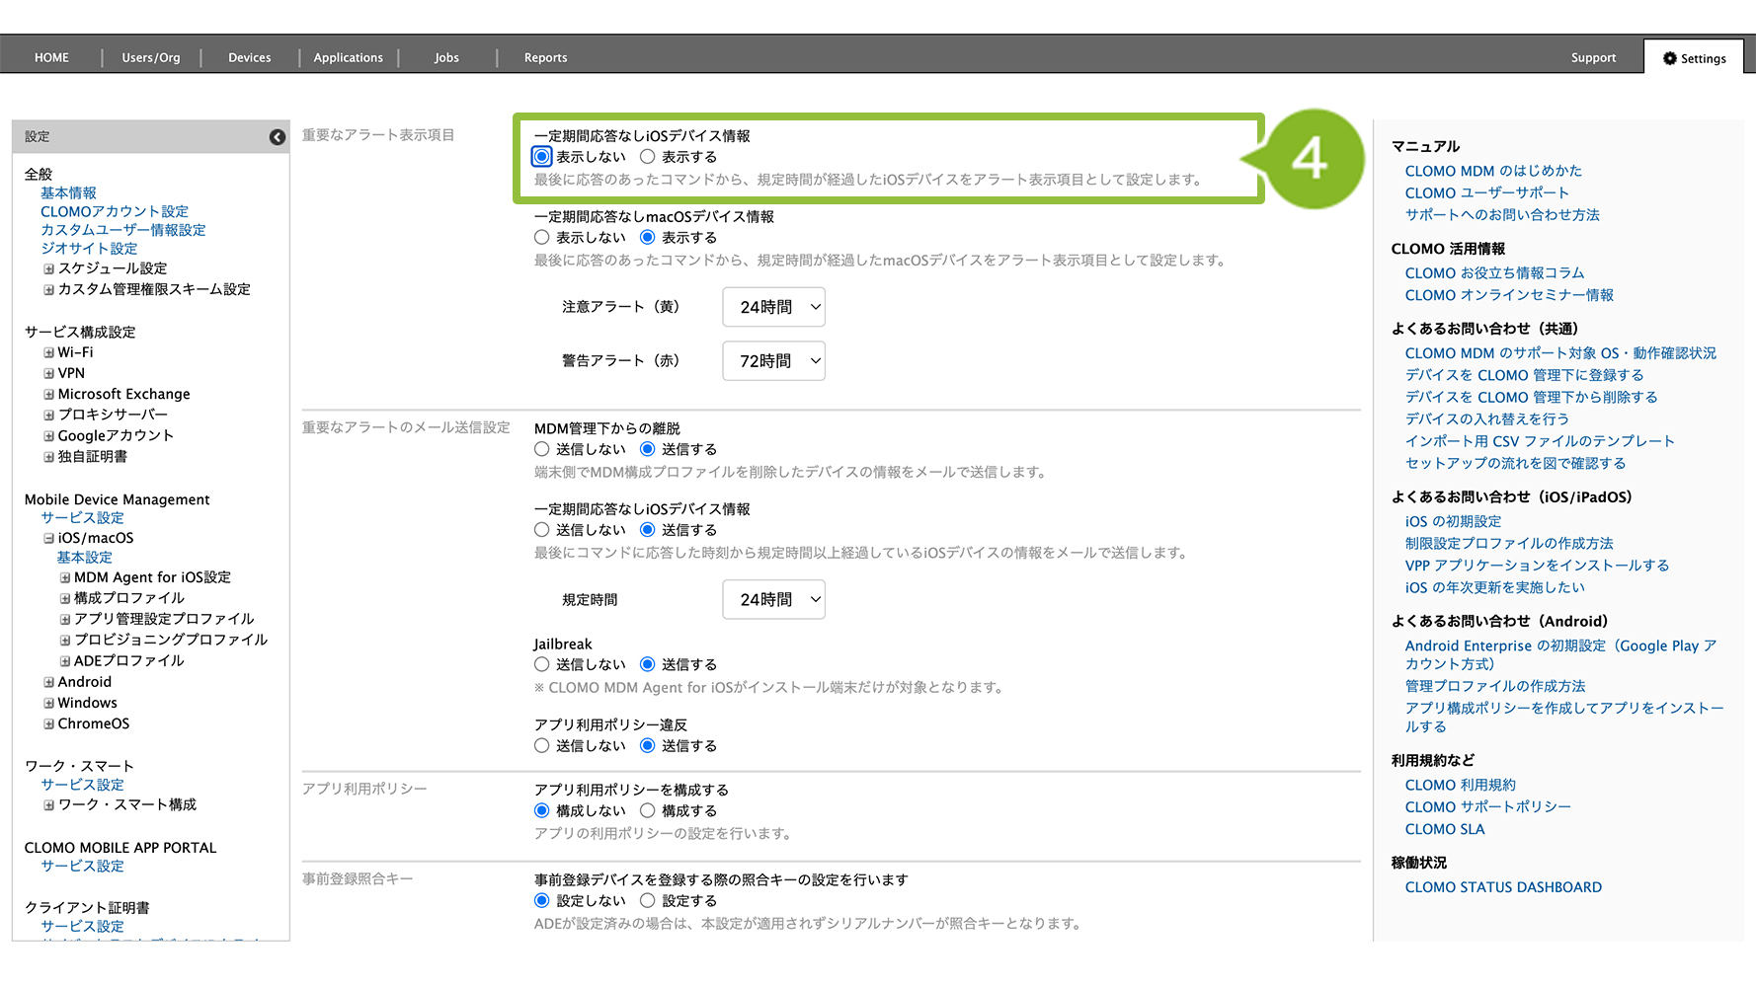Screen dimensions: 1756x987
Task: Collapse the iOS/macOS tree node
Action: pyautogui.click(x=48, y=538)
